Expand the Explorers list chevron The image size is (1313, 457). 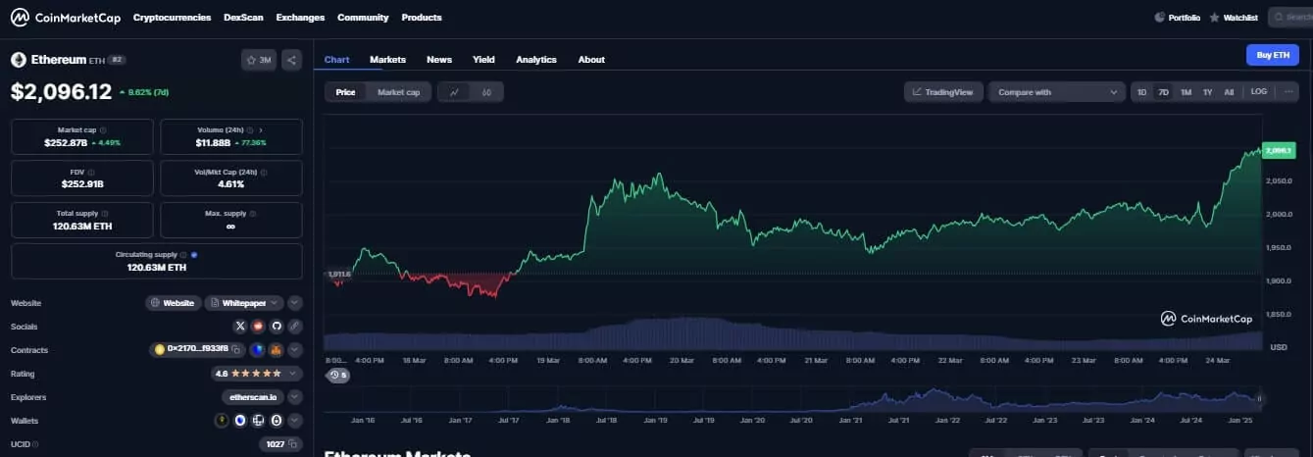tap(295, 397)
